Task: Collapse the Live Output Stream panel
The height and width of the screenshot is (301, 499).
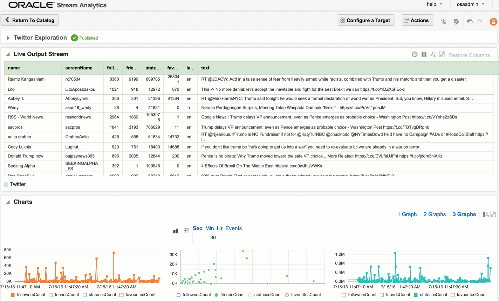Action: [8, 54]
